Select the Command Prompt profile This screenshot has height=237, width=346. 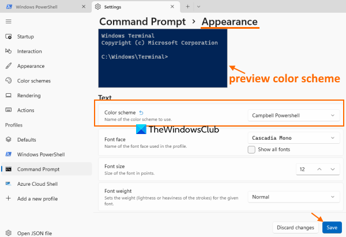pyautogui.click(x=47, y=169)
